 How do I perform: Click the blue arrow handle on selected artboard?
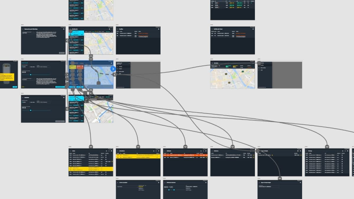(113, 69)
